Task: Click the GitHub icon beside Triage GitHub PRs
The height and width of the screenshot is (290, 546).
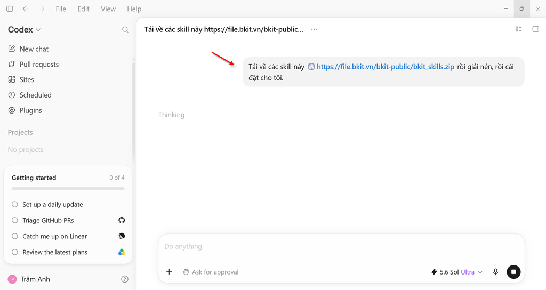Action: (x=122, y=220)
